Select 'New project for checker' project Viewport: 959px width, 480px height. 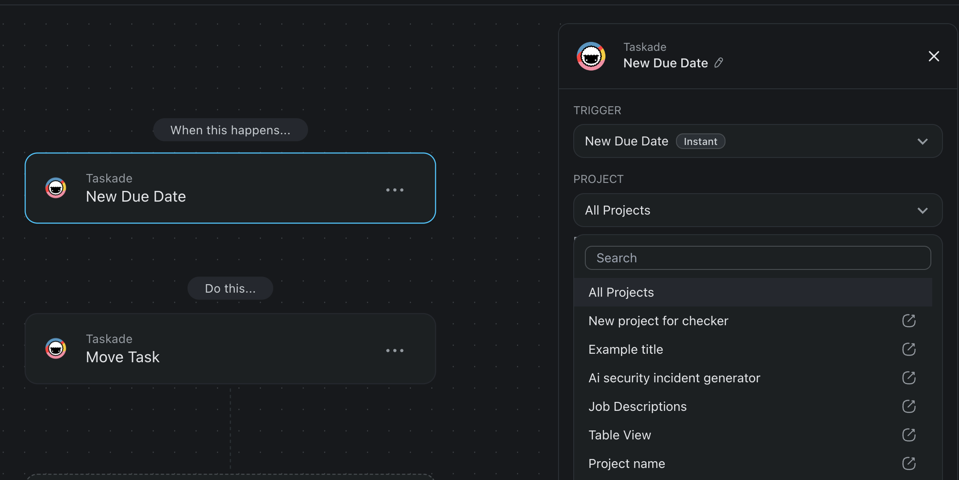[753, 321]
